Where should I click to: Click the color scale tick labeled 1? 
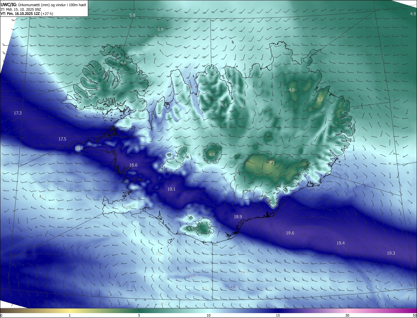click(70, 315)
